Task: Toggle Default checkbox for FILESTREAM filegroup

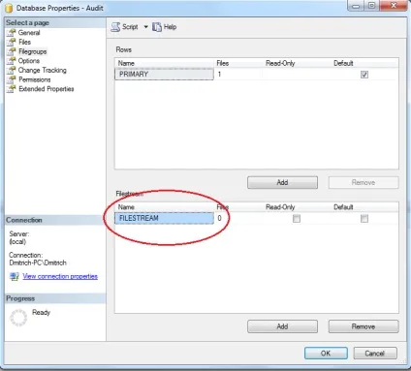Action: click(364, 219)
